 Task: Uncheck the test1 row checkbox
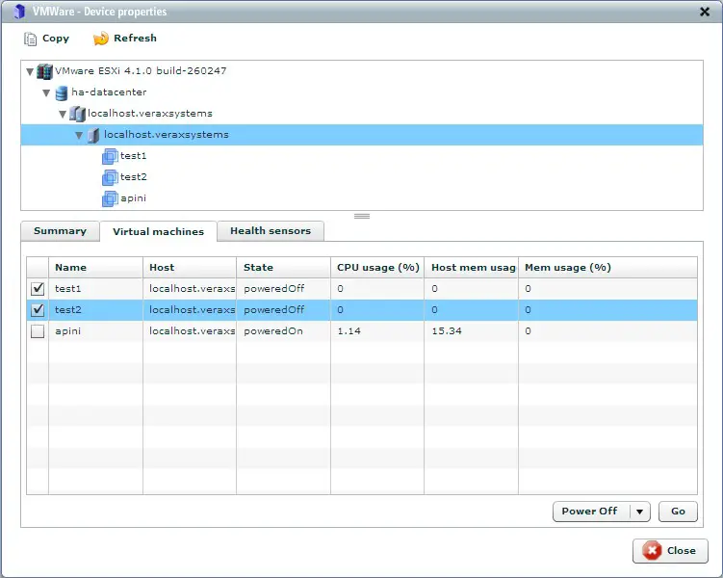38,289
